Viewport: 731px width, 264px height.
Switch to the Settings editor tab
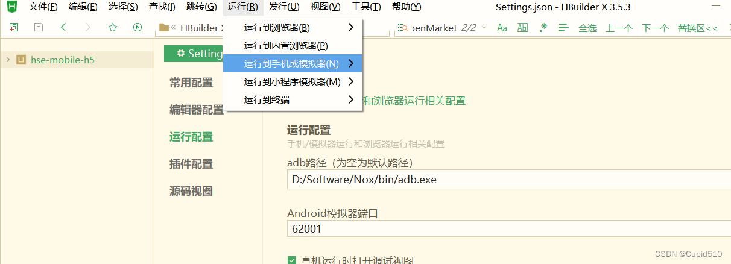194,54
